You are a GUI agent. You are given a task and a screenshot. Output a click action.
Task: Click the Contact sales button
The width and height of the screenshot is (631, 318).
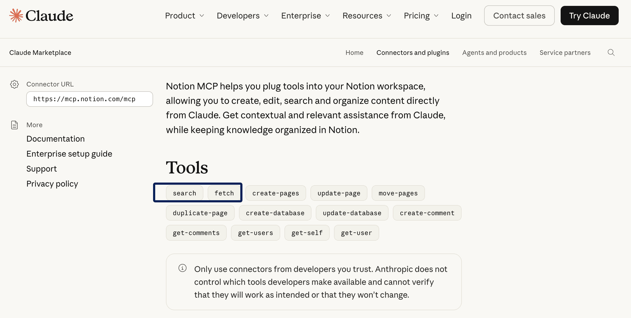pyautogui.click(x=519, y=16)
